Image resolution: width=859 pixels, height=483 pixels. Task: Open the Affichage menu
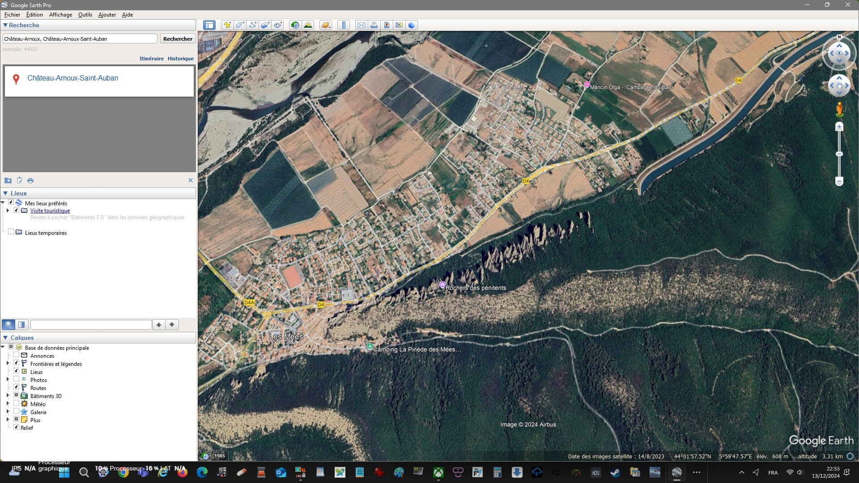60,15
